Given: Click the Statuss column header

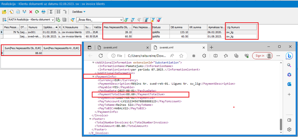Looking at the screenshot, I should pyautogui.click(x=160, y=27).
